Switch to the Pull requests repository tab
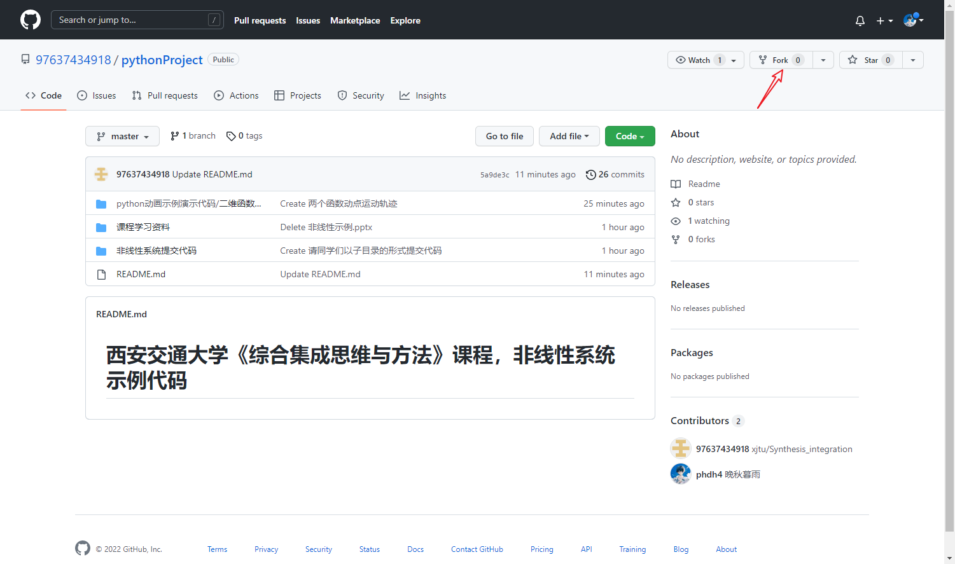Image resolution: width=955 pixels, height=564 pixels. tap(165, 95)
